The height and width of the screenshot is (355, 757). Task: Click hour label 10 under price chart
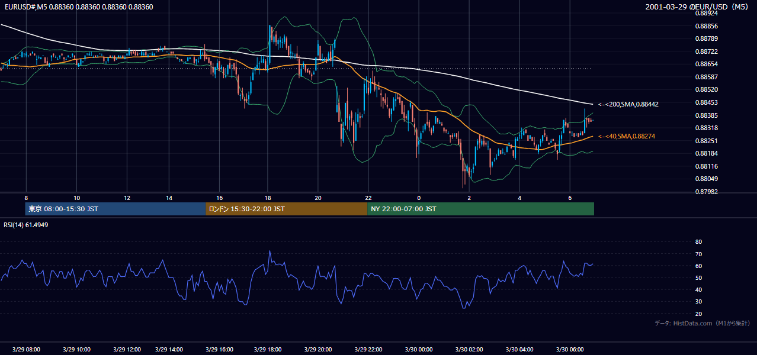[77, 198]
